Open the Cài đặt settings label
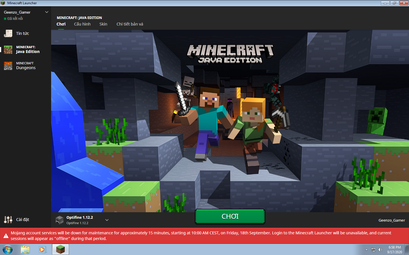The width and height of the screenshot is (409, 255). pos(23,220)
